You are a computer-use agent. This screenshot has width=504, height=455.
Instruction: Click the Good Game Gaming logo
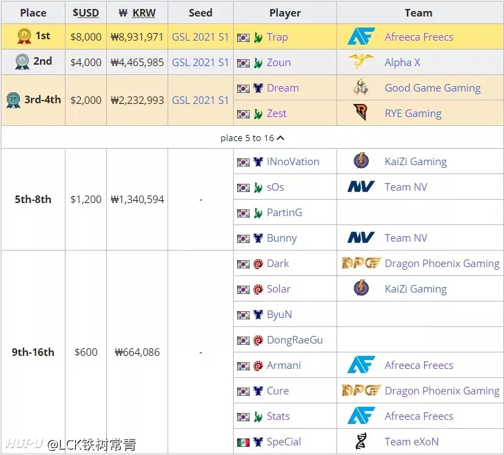pyautogui.click(x=361, y=87)
